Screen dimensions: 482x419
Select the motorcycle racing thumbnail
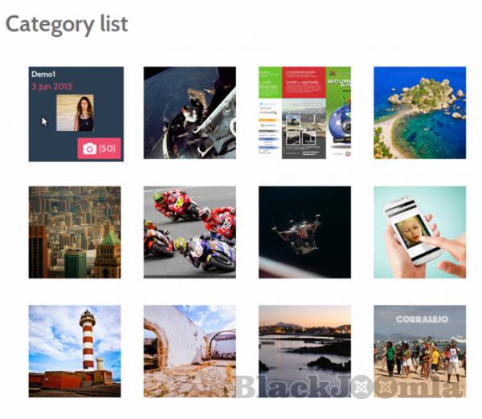coord(190,232)
